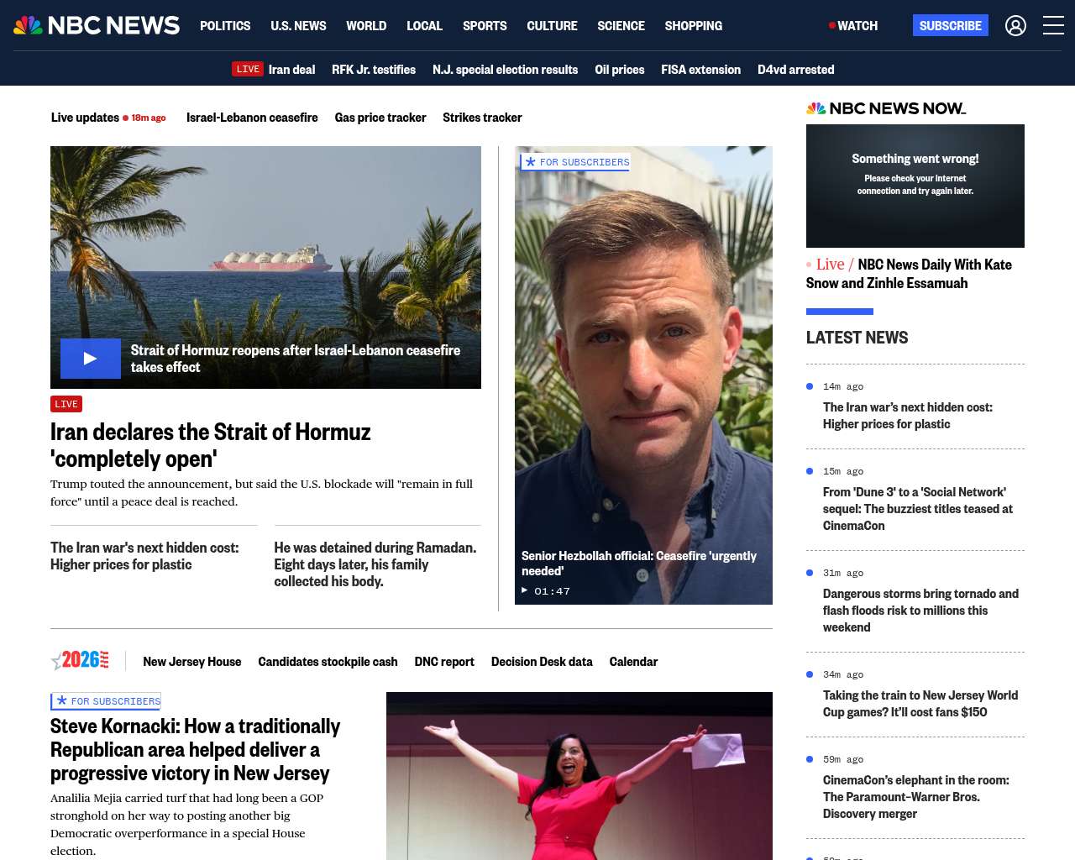
Task: Click the For Subscribers badge on Hezbollah video
Action: (x=576, y=162)
